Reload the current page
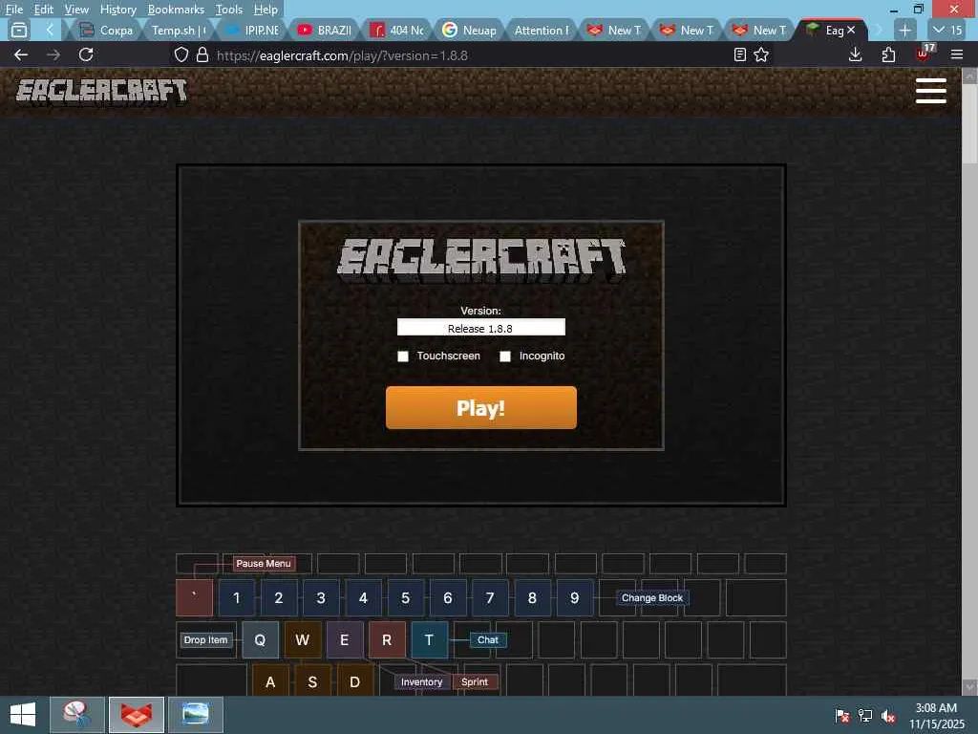Image resolution: width=978 pixels, height=734 pixels. [86, 54]
